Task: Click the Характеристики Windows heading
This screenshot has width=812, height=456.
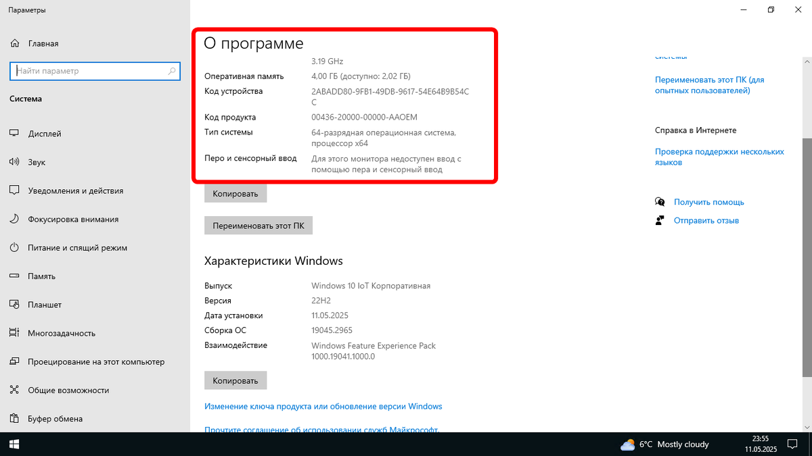Action: tap(273, 261)
